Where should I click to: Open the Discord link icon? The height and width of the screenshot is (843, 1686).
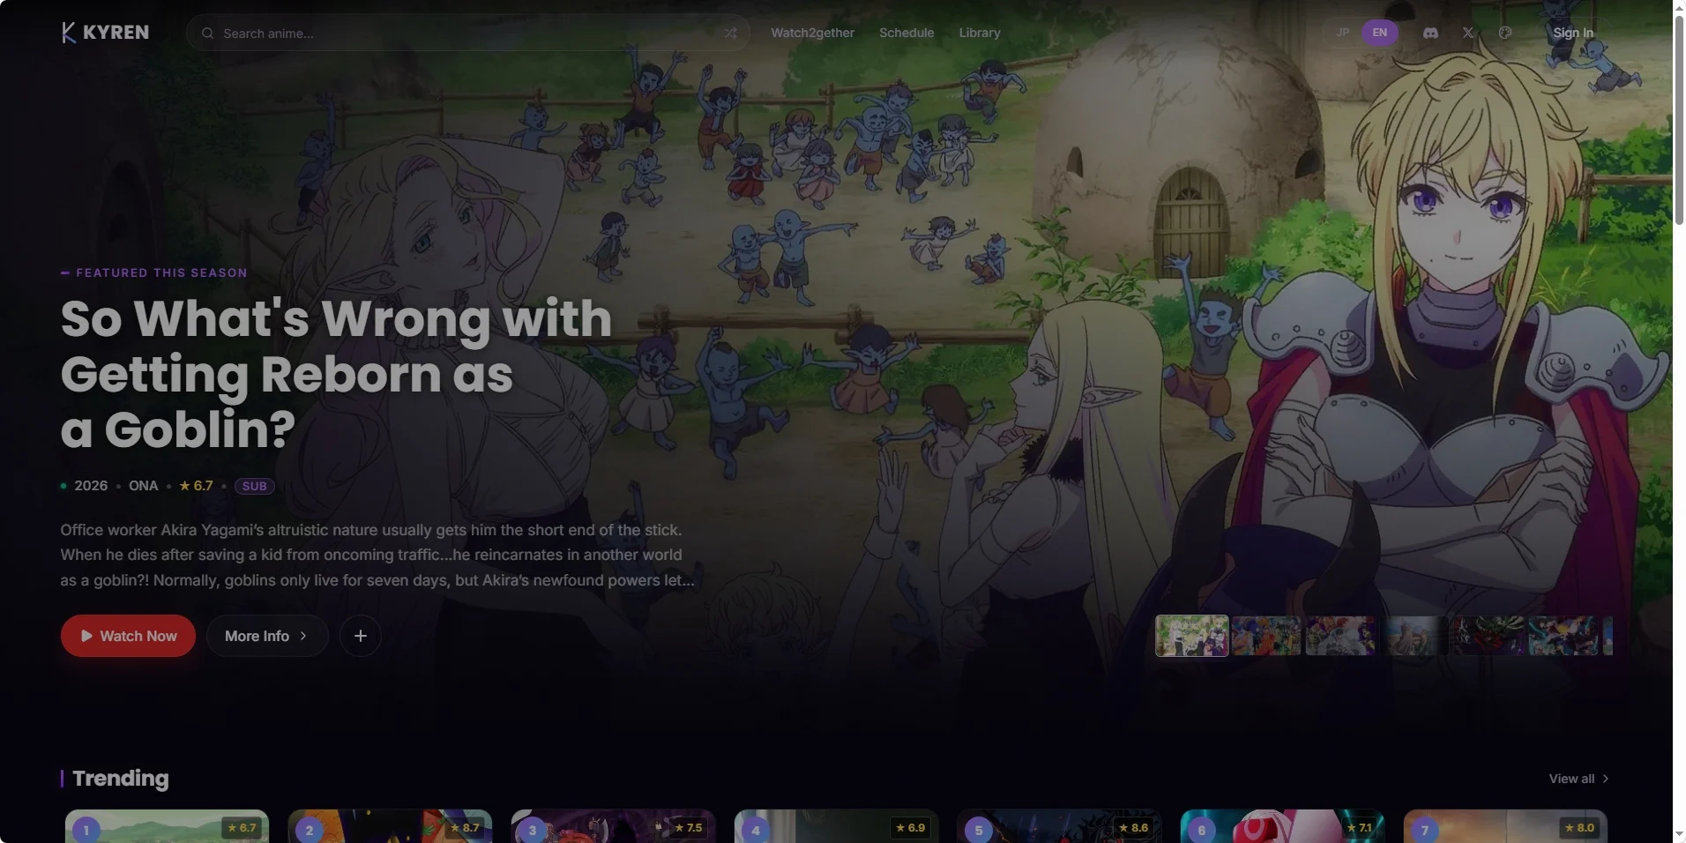1430,33
